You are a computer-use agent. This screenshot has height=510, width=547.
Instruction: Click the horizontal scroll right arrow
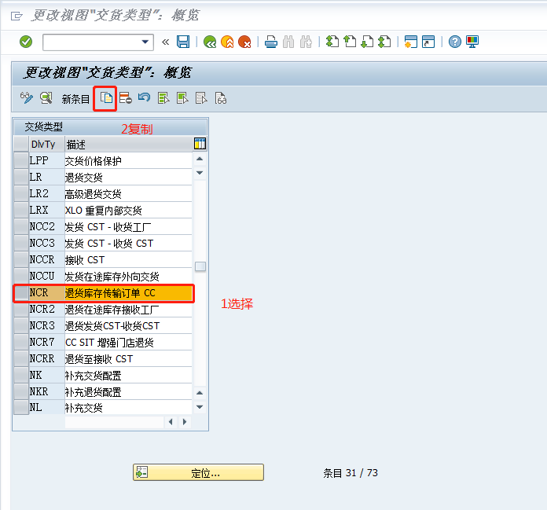tap(185, 422)
